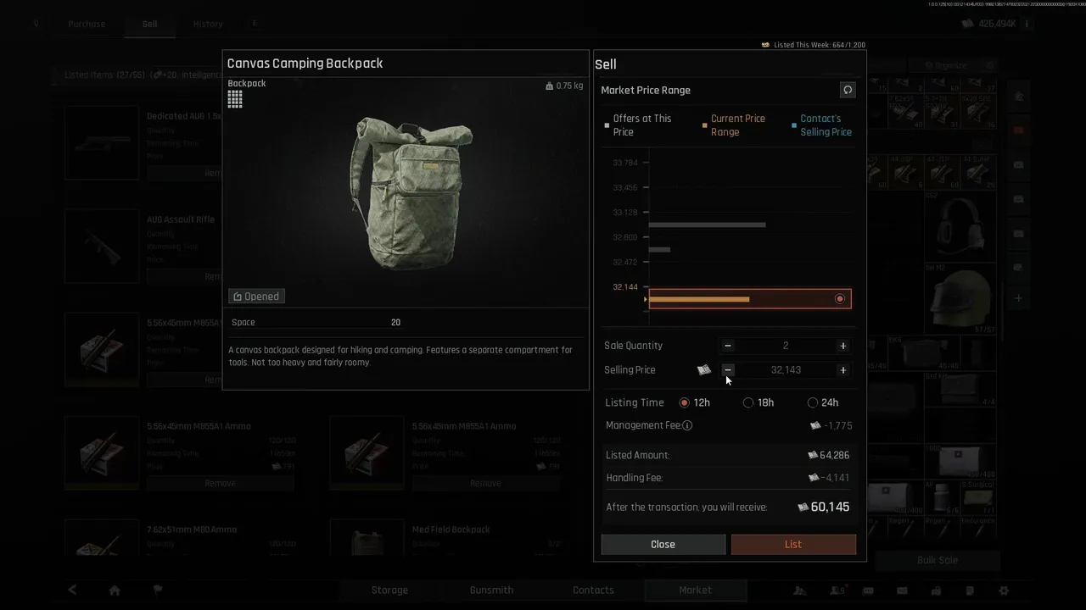This screenshot has width=1086, height=610.
Task: Click the backpack grid layout icon
Action: [x=235, y=99]
